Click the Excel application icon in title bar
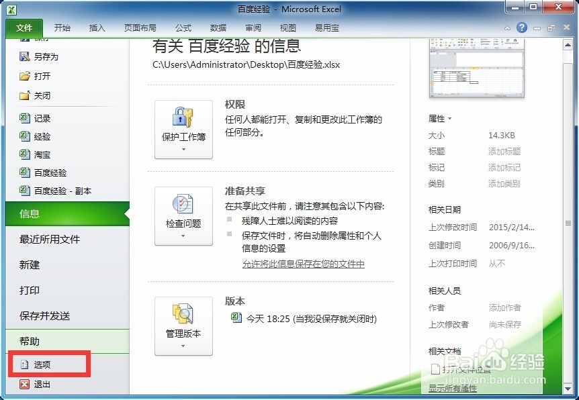Screen dimensions: 579x400 [11, 9]
